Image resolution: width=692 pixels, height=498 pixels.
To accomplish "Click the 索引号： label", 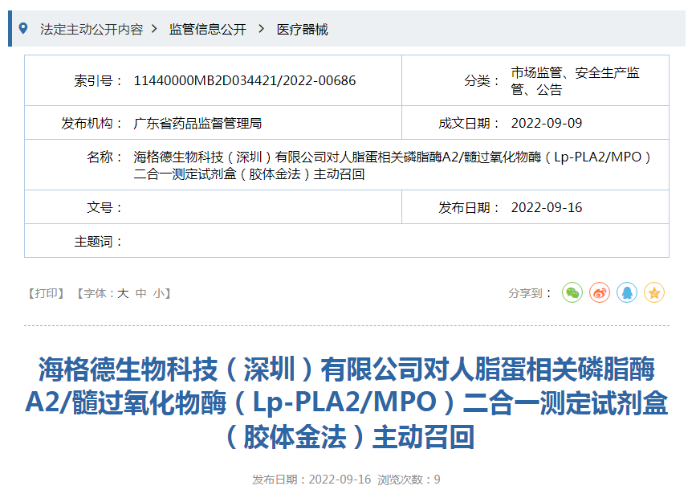I will click(x=99, y=81).
